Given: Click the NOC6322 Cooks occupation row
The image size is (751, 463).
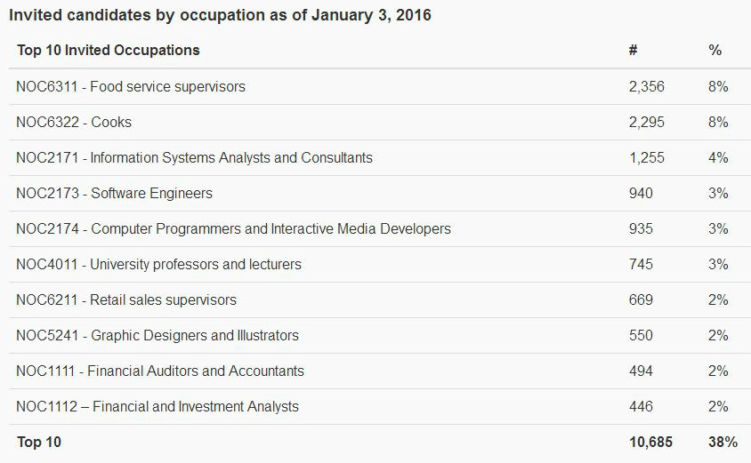Looking at the screenshot, I should [x=74, y=123].
